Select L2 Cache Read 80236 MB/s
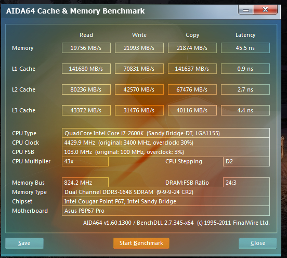Image resolution: width=287 pixels, height=258 pixels. coord(86,89)
